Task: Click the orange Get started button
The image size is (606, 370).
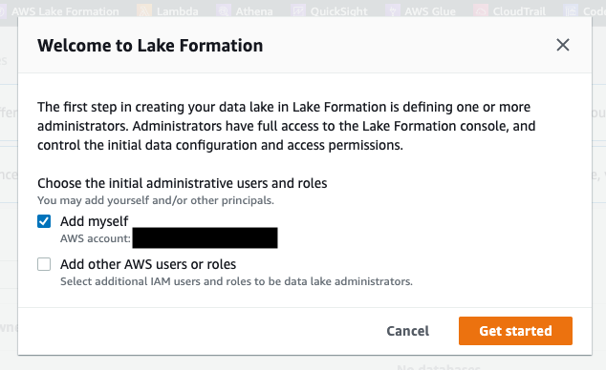Action: [x=515, y=331]
